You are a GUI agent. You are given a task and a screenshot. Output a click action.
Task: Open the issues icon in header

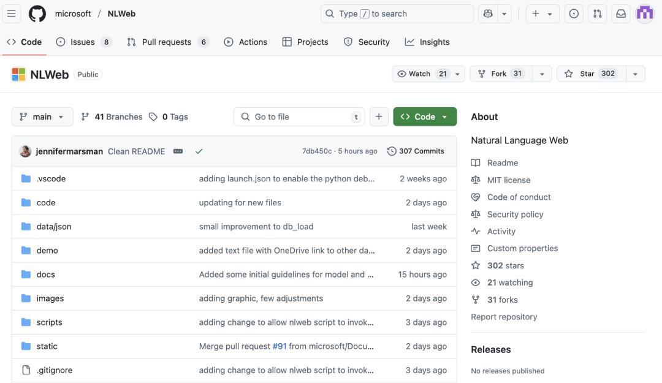(x=574, y=13)
